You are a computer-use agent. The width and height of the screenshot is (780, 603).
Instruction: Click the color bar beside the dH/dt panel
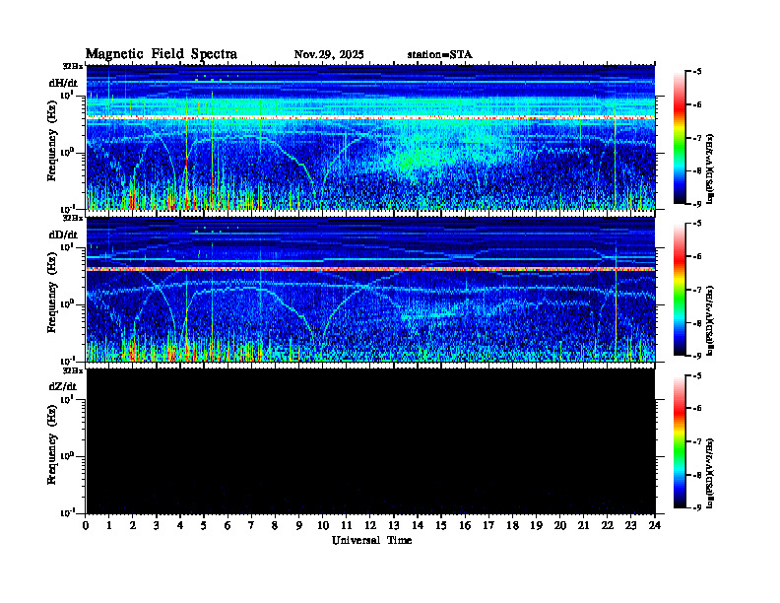(x=680, y=138)
